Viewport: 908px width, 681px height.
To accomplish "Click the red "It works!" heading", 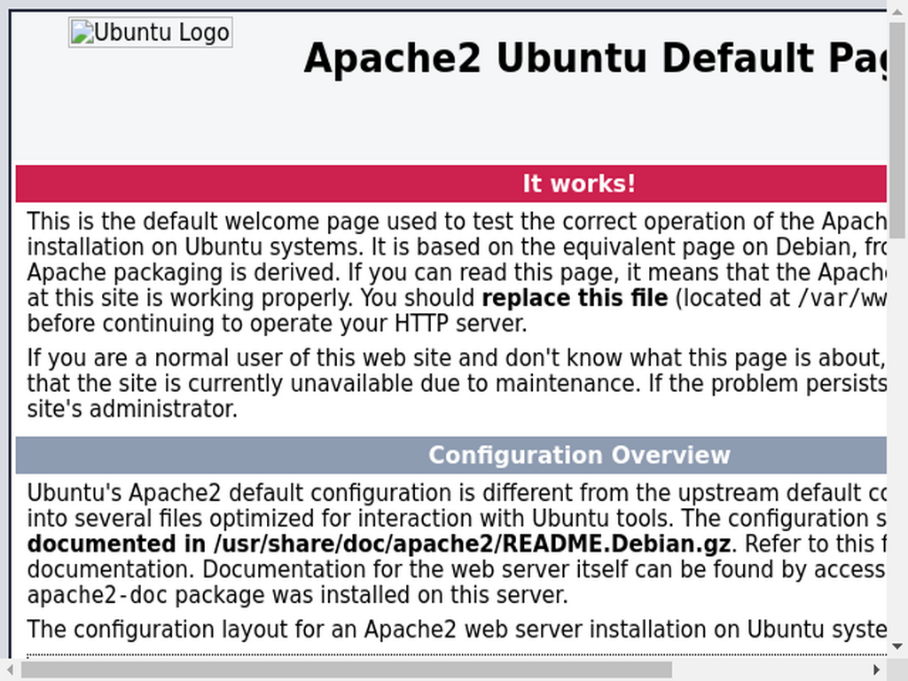I will [579, 184].
